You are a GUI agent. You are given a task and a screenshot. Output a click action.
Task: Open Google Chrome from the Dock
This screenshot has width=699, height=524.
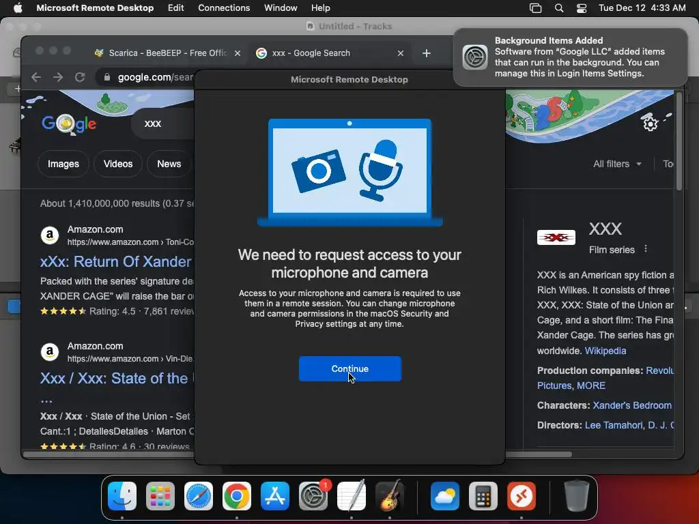click(x=237, y=496)
